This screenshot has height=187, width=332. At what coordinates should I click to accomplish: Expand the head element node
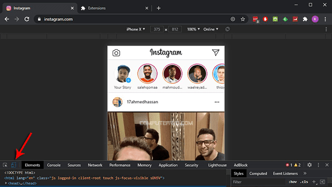click(6, 183)
